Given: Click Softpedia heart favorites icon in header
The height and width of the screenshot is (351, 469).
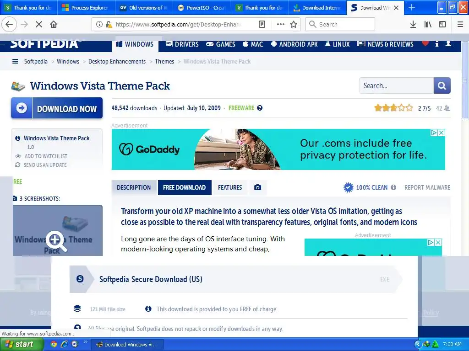Looking at the screenshot, I should tap(425, 44).
